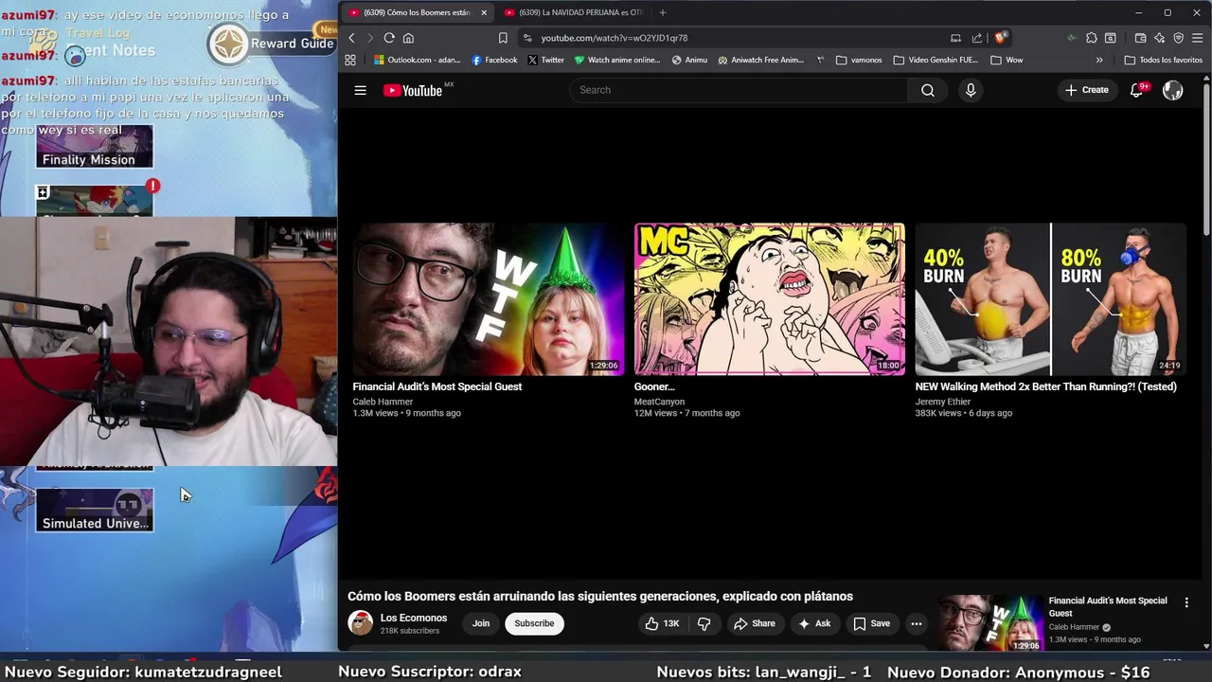The image size is (1212, 682).
Task: Reload the current page
Action: click(389, 38)
